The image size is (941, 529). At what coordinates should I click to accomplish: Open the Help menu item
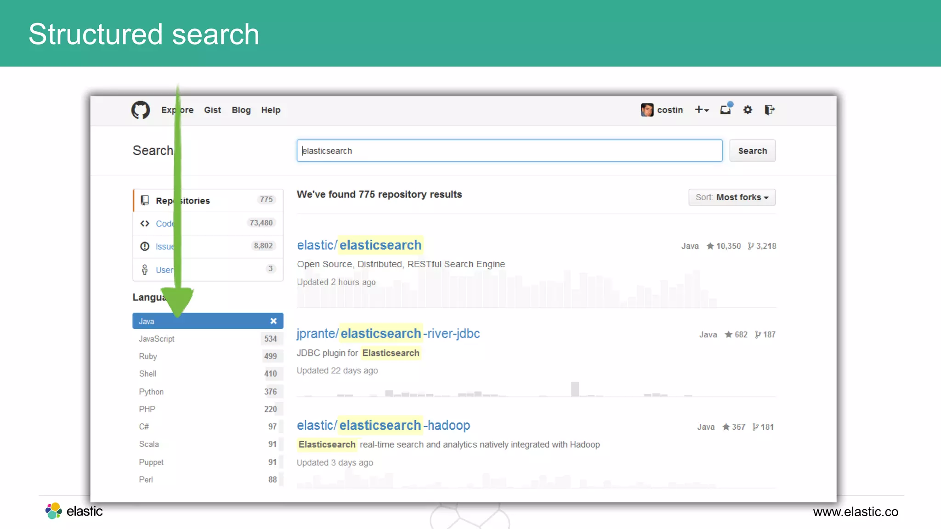271,110
